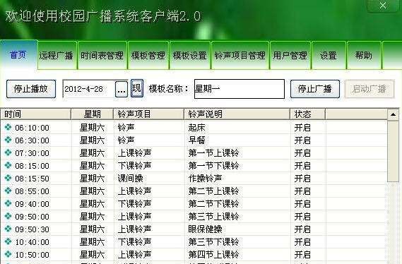Click 第三节下课铃 description cell
The width and height of the screenshot is (402, 264).
tap(213, 241)
